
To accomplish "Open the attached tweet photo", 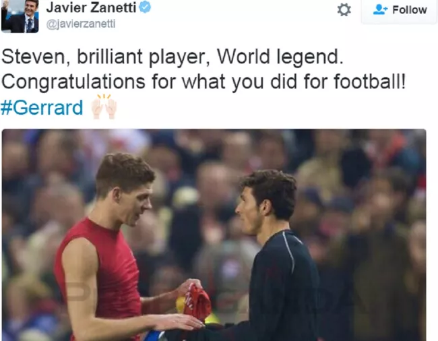I will tap(214, 235).
